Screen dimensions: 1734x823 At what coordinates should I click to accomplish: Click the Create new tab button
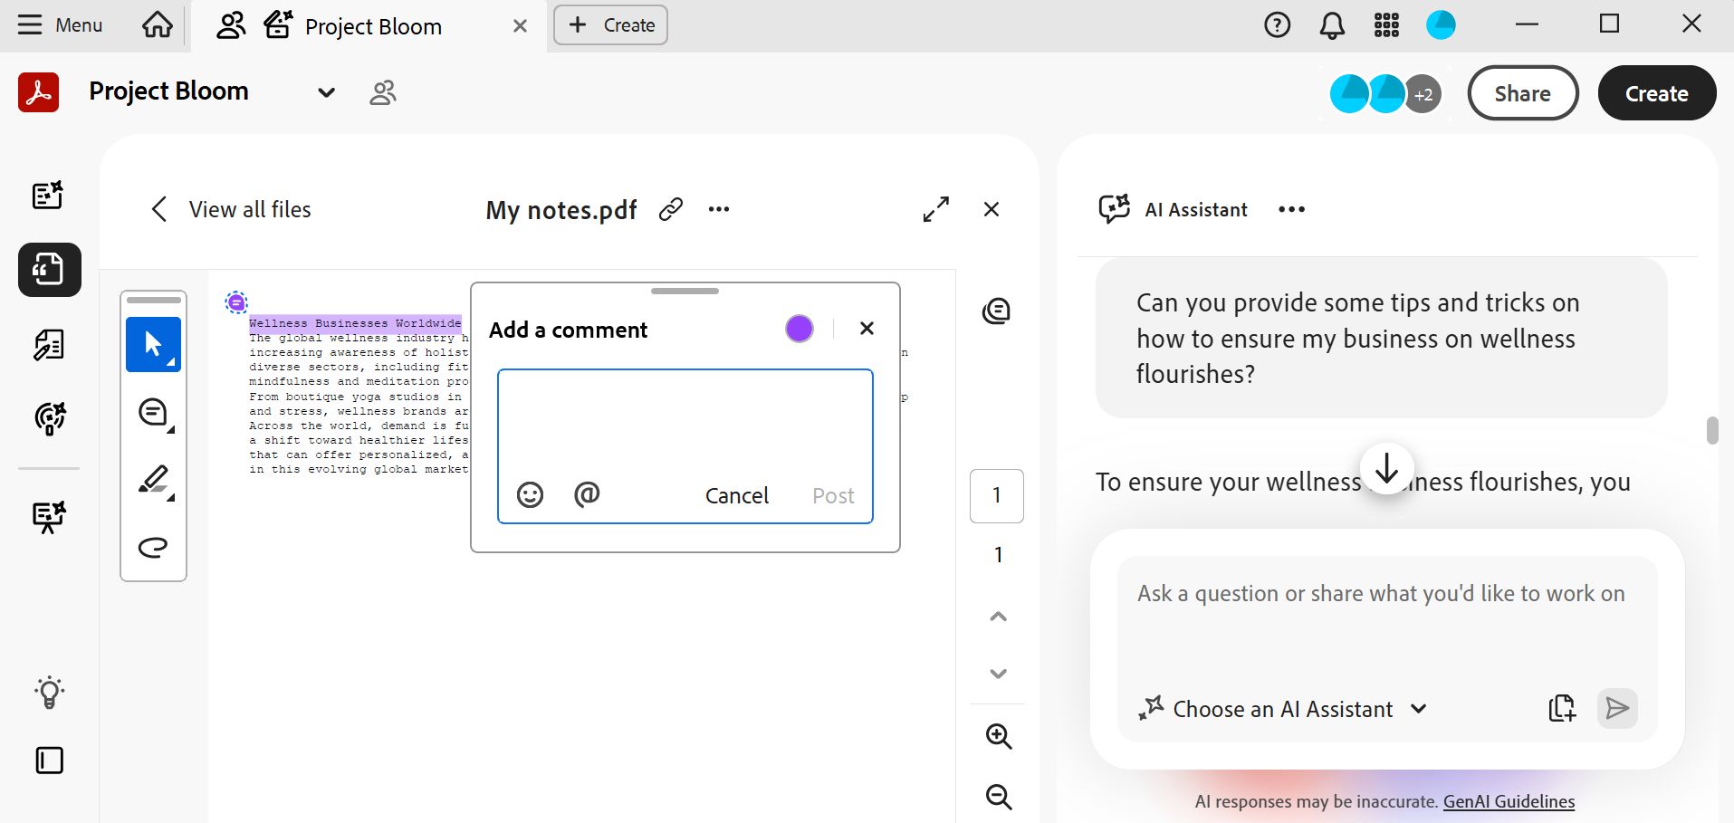[x=610, y=25]
